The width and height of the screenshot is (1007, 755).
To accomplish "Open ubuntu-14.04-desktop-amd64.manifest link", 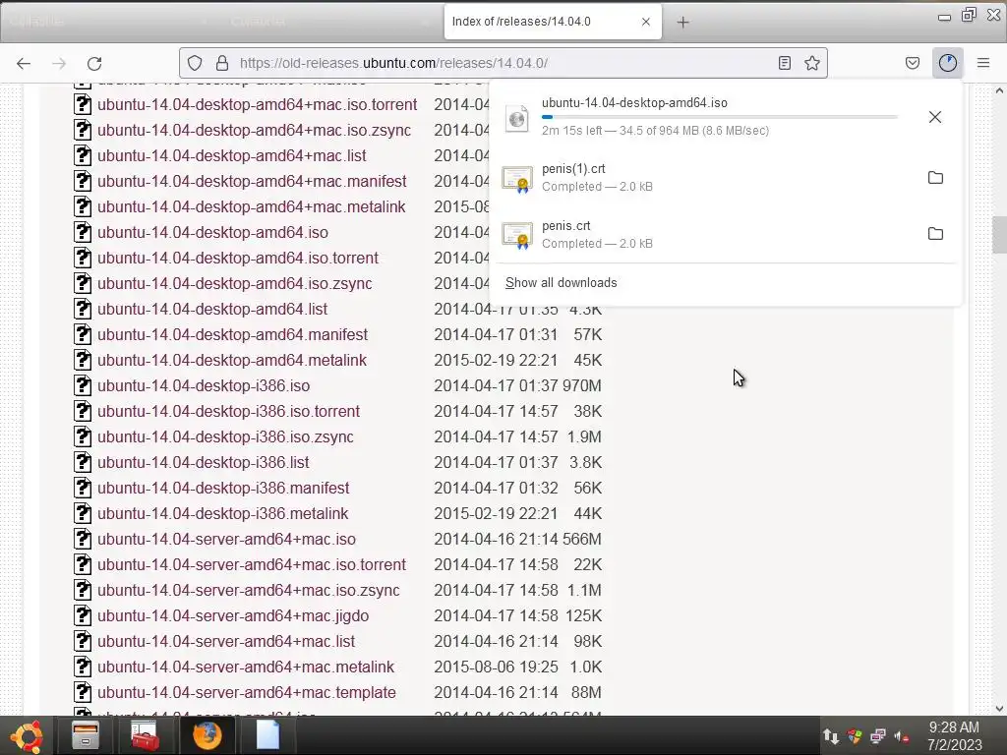I will pyautogui.click(x=232, y=334).
